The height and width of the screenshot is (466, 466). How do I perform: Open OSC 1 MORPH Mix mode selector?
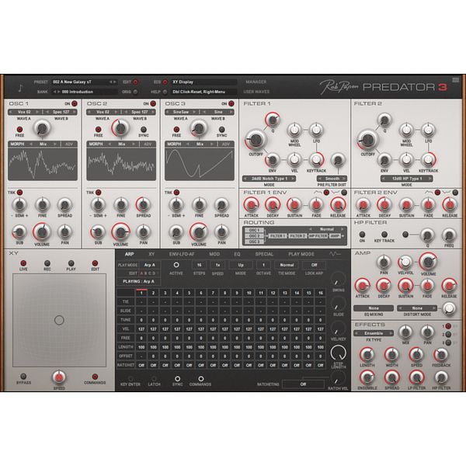[x=43, y=144]
